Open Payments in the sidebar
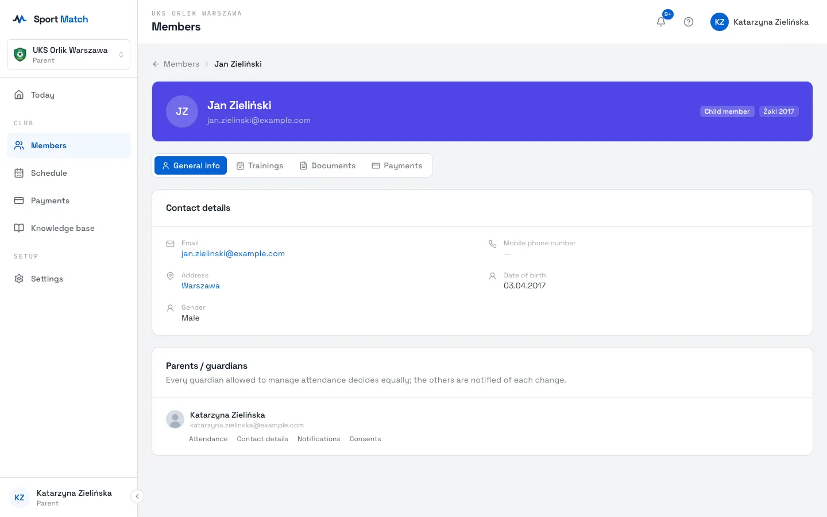The height and width of the screenshot is (517, 827). (x=68, y=200)
